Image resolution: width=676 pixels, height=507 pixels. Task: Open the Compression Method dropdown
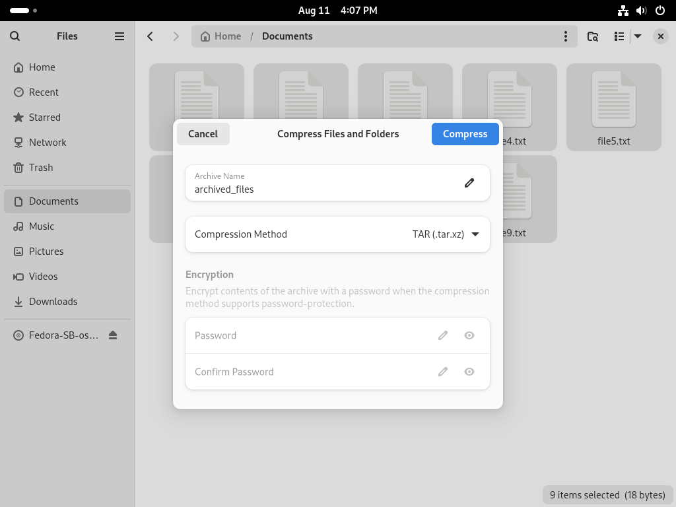pyautogui.click(x=337, y=234)
